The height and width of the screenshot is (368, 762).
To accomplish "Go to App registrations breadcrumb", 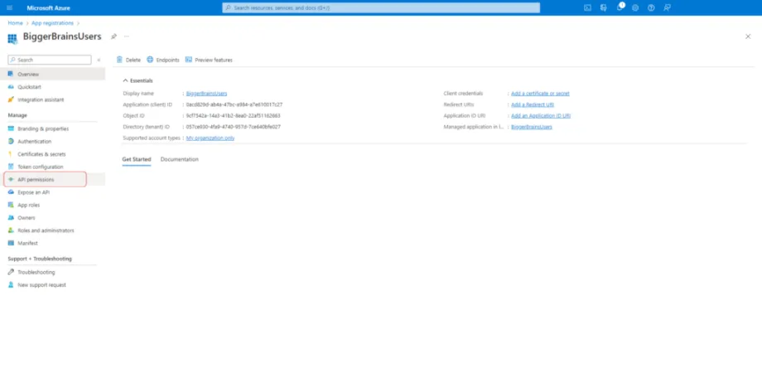I will pos(52,23).
